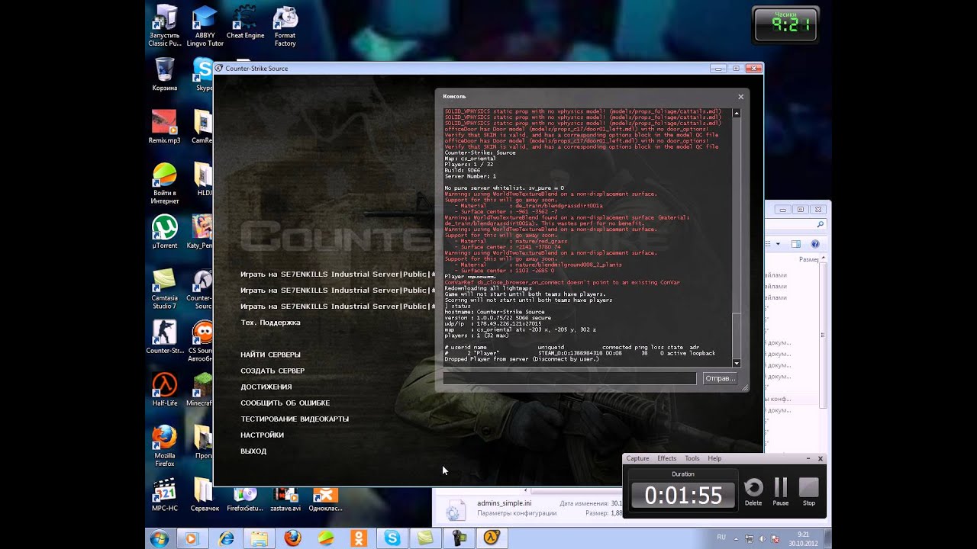Open the help icon in Explorer window
This screenshot has width=977, height=549.
point(814,244)
